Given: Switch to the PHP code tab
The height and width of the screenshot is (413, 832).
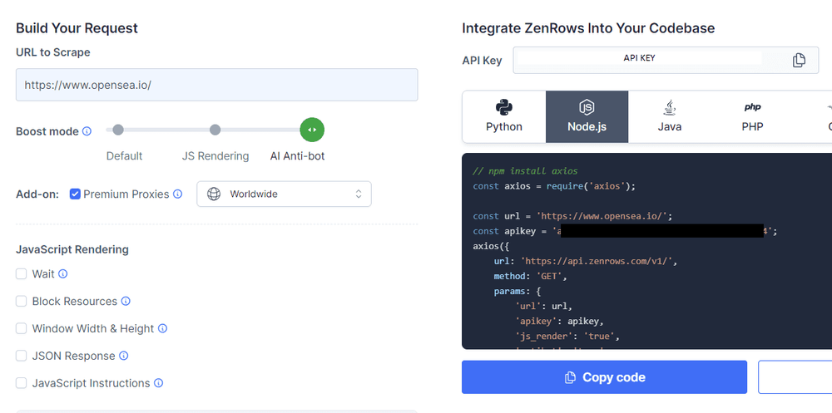Looking at the screenshot, I should pyautogui.click(x=752, y=116).
